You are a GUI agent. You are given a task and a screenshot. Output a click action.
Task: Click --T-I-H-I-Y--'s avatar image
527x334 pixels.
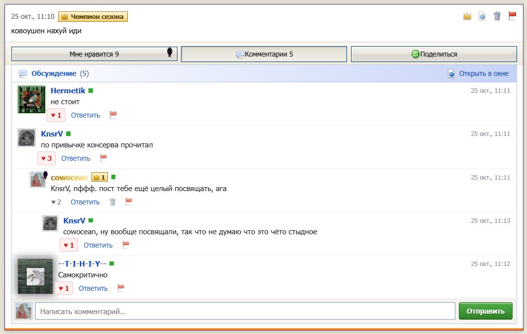35,276
